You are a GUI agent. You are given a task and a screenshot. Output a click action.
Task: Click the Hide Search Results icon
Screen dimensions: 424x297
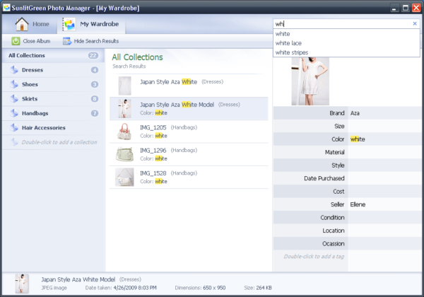pyautogui.click(x=67, y=41)
